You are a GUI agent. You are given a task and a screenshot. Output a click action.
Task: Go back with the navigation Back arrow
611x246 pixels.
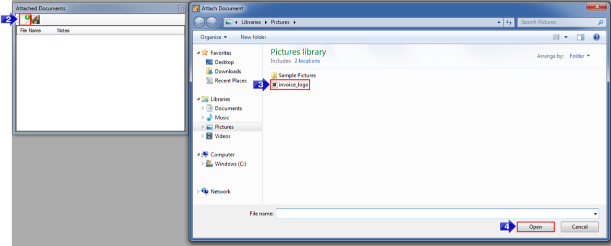point(199,22)
